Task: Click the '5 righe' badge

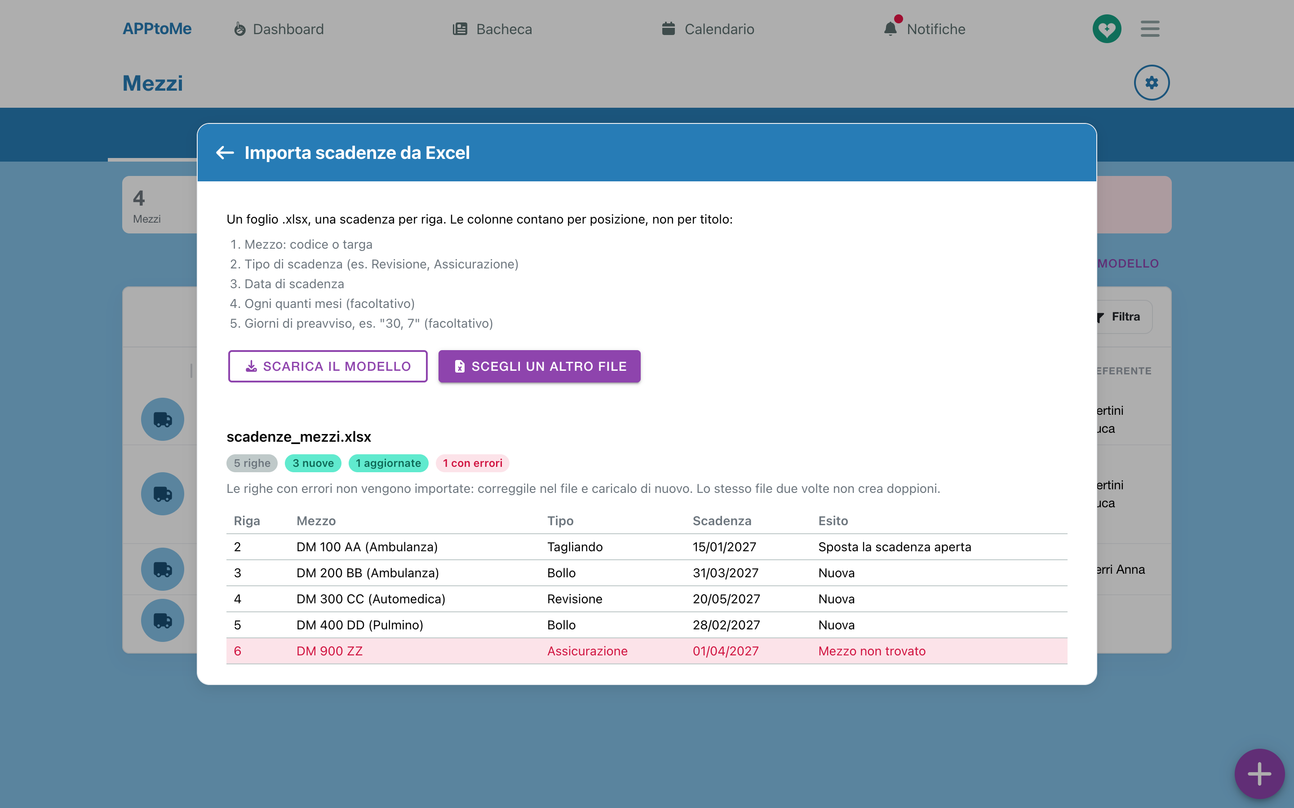Action: [x=252, y=463]
